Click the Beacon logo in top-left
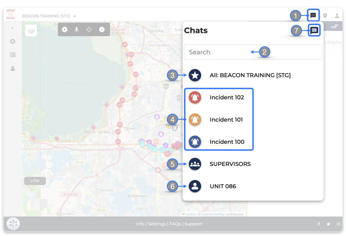The height and width of the screenshot is (236, 346). pos(10,14)
